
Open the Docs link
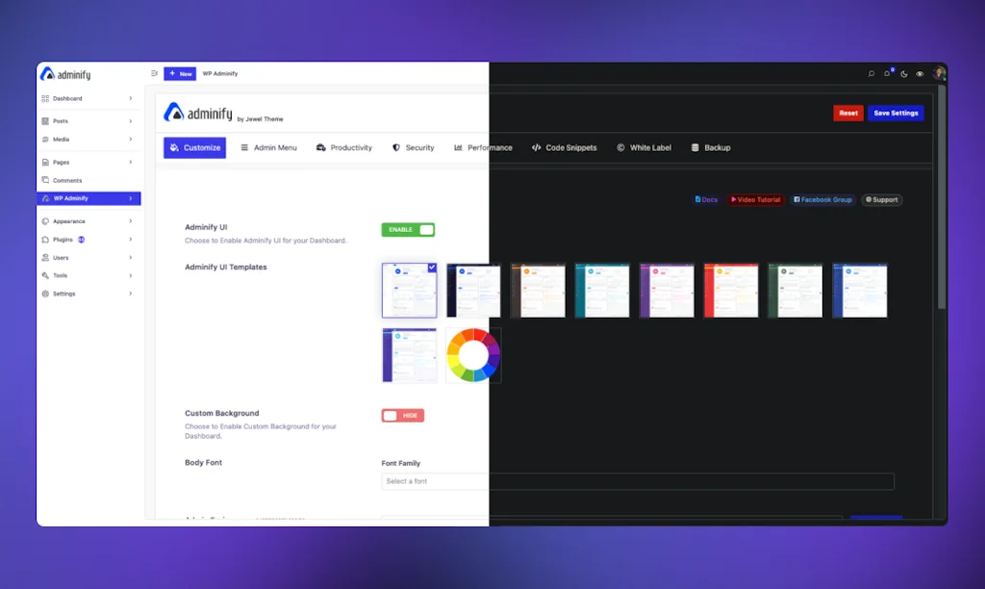706,200
